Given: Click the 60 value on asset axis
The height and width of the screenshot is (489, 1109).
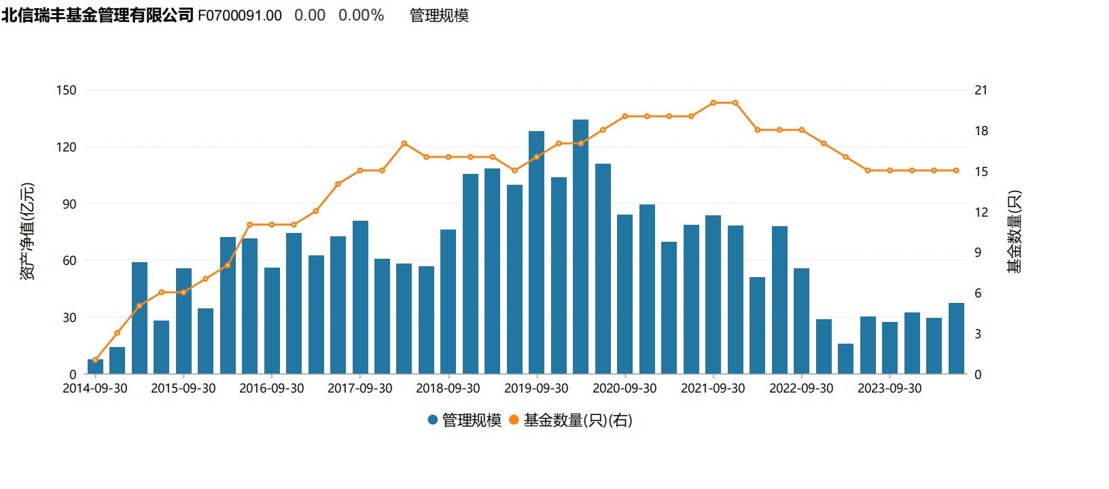Looking at the screenshot, I should pos(70,260).
